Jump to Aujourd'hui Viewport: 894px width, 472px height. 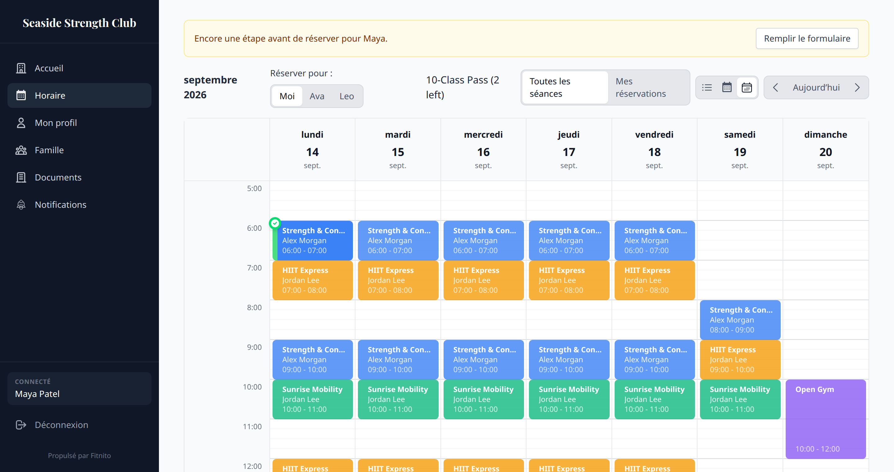(x=816, y=87)
